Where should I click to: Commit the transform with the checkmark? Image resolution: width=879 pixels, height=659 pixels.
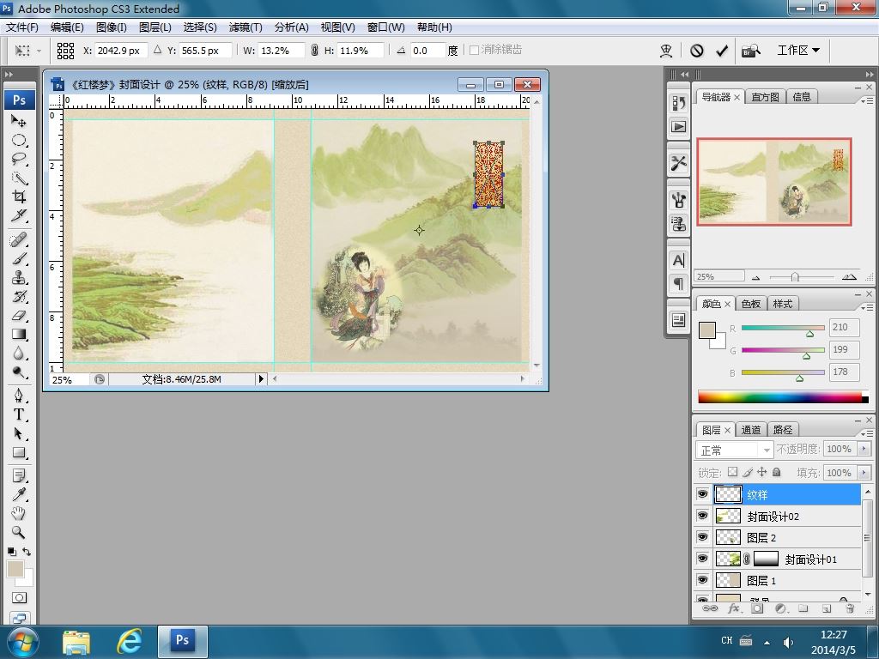pyautogui.click(x=721, y=51)
